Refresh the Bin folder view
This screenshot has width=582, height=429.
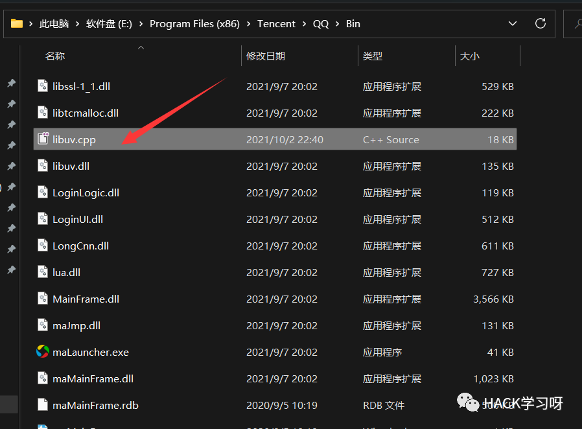(541, 24)
